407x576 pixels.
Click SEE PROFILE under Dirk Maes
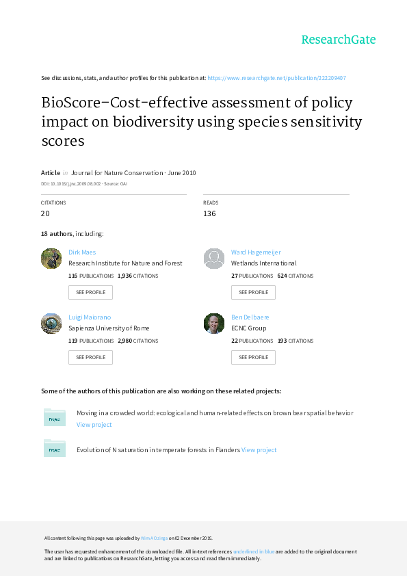90,292
